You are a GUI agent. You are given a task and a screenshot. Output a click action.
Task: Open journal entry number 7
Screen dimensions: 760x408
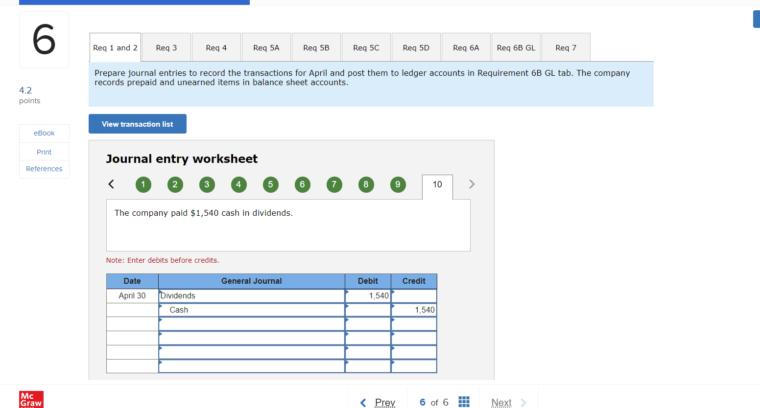(334, 184)
